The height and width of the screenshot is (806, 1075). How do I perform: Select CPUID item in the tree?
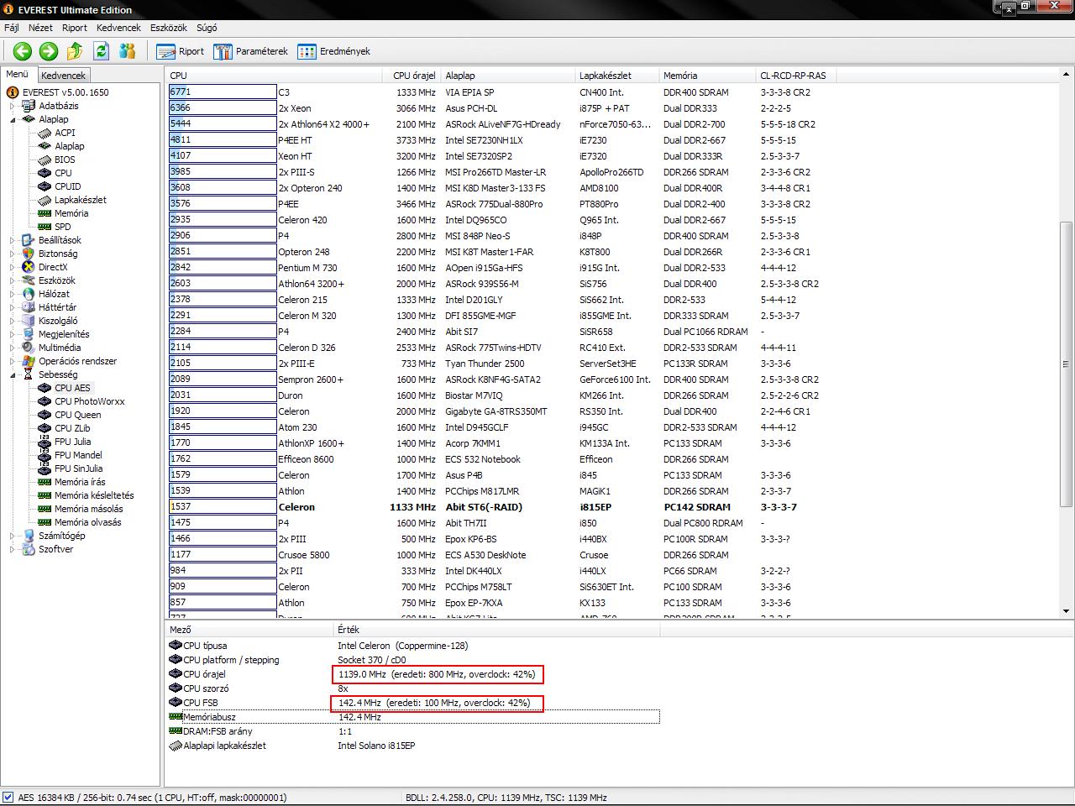[x=60, y=186]
